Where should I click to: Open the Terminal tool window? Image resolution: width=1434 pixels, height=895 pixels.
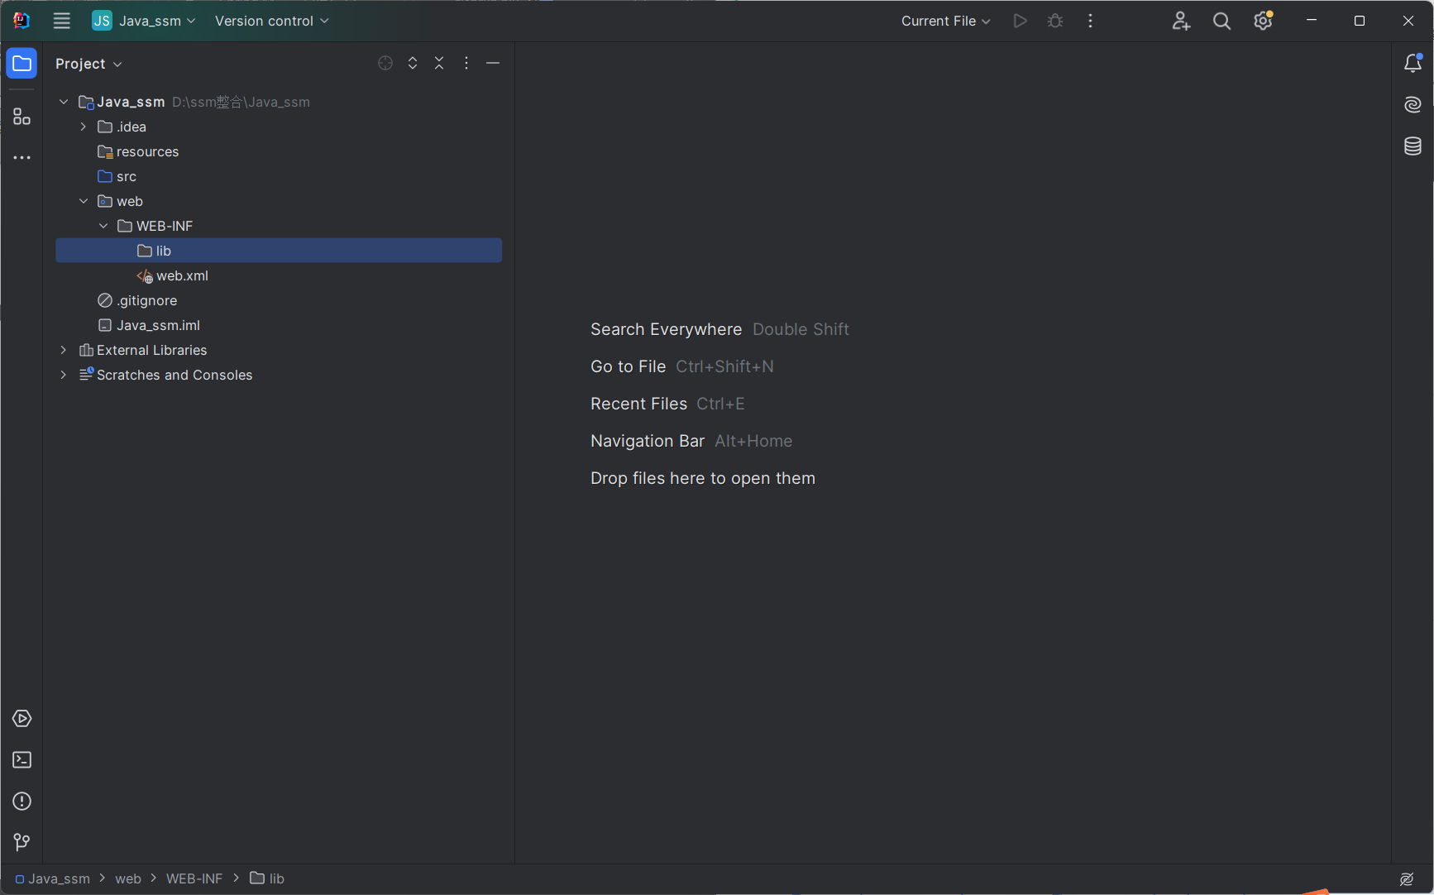[x=22, y=760]
